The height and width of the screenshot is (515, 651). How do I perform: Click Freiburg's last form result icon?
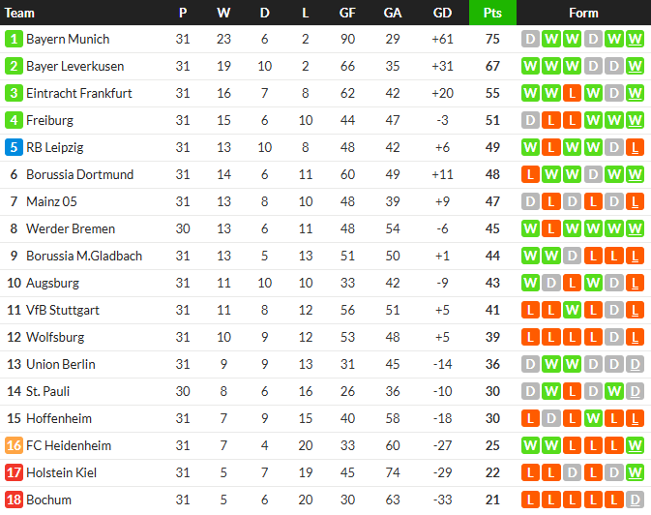pos(635,121)
